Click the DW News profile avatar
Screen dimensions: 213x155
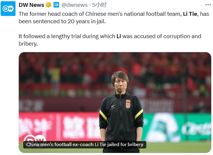click(8, 9)
